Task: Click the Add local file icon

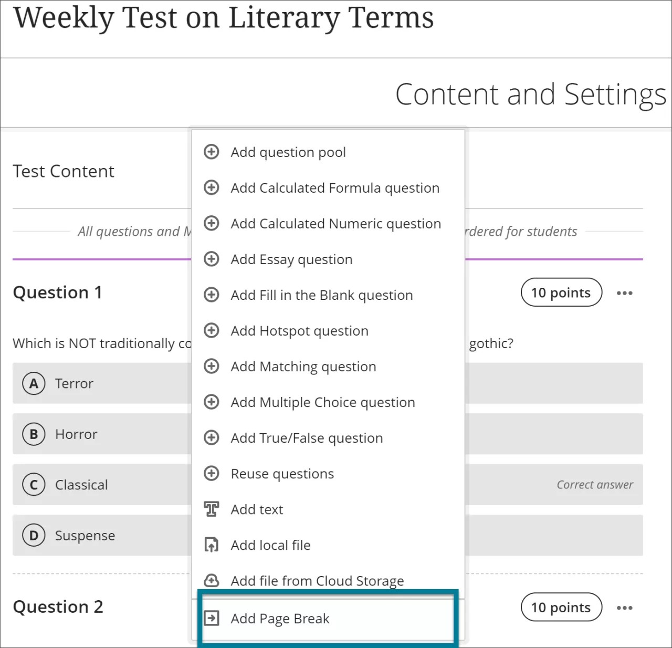Action: point(212,545)
